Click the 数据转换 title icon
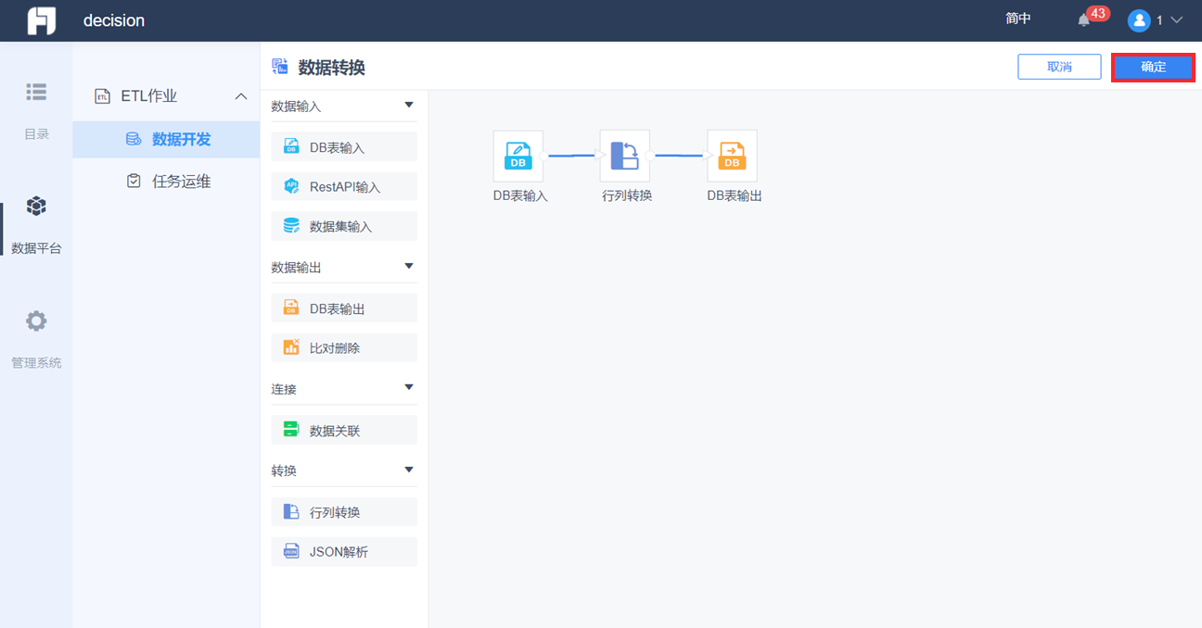This screenshot has height=628, width=1202. [x=279, y=67]
